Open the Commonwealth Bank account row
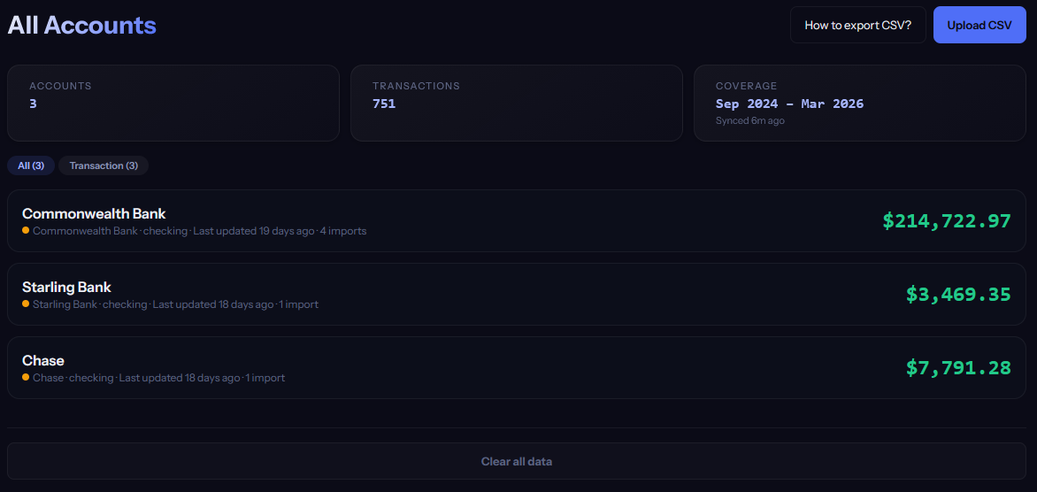Image resolution: width=1037 pixels, height=492 pixels. click(x=442, y=221)
